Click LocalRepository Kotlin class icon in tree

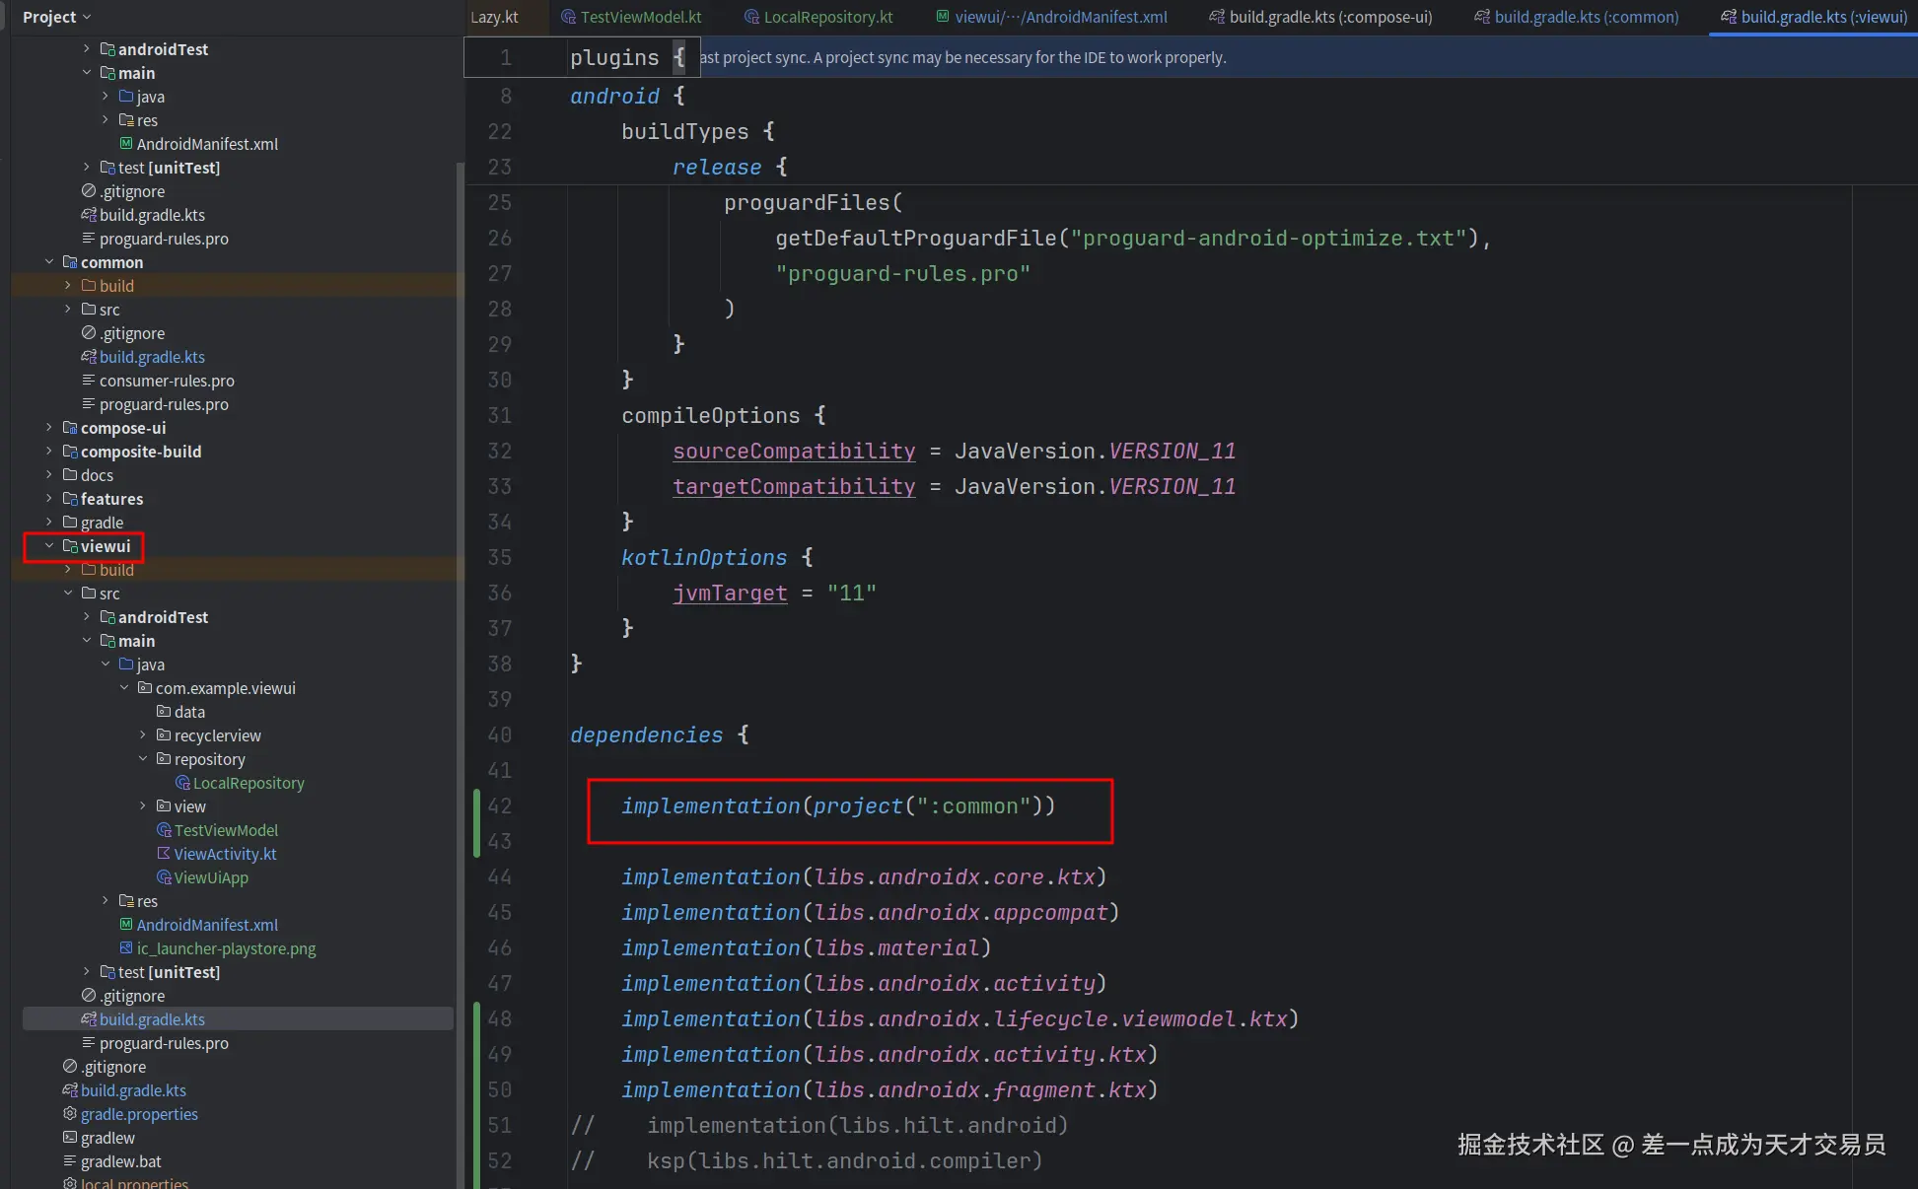[182, 783]
